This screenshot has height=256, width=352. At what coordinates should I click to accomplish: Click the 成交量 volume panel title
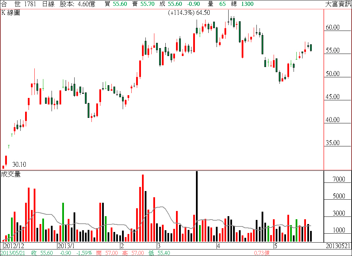(11, 174)
